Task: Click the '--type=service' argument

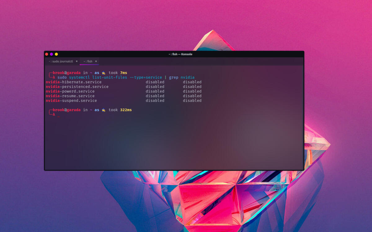Action: (146, 77)
